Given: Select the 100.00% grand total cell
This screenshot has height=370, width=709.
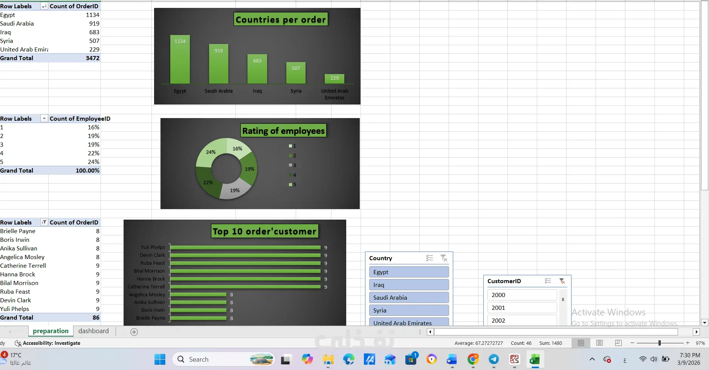Looking at the screenshot, I should click(75, 170).
